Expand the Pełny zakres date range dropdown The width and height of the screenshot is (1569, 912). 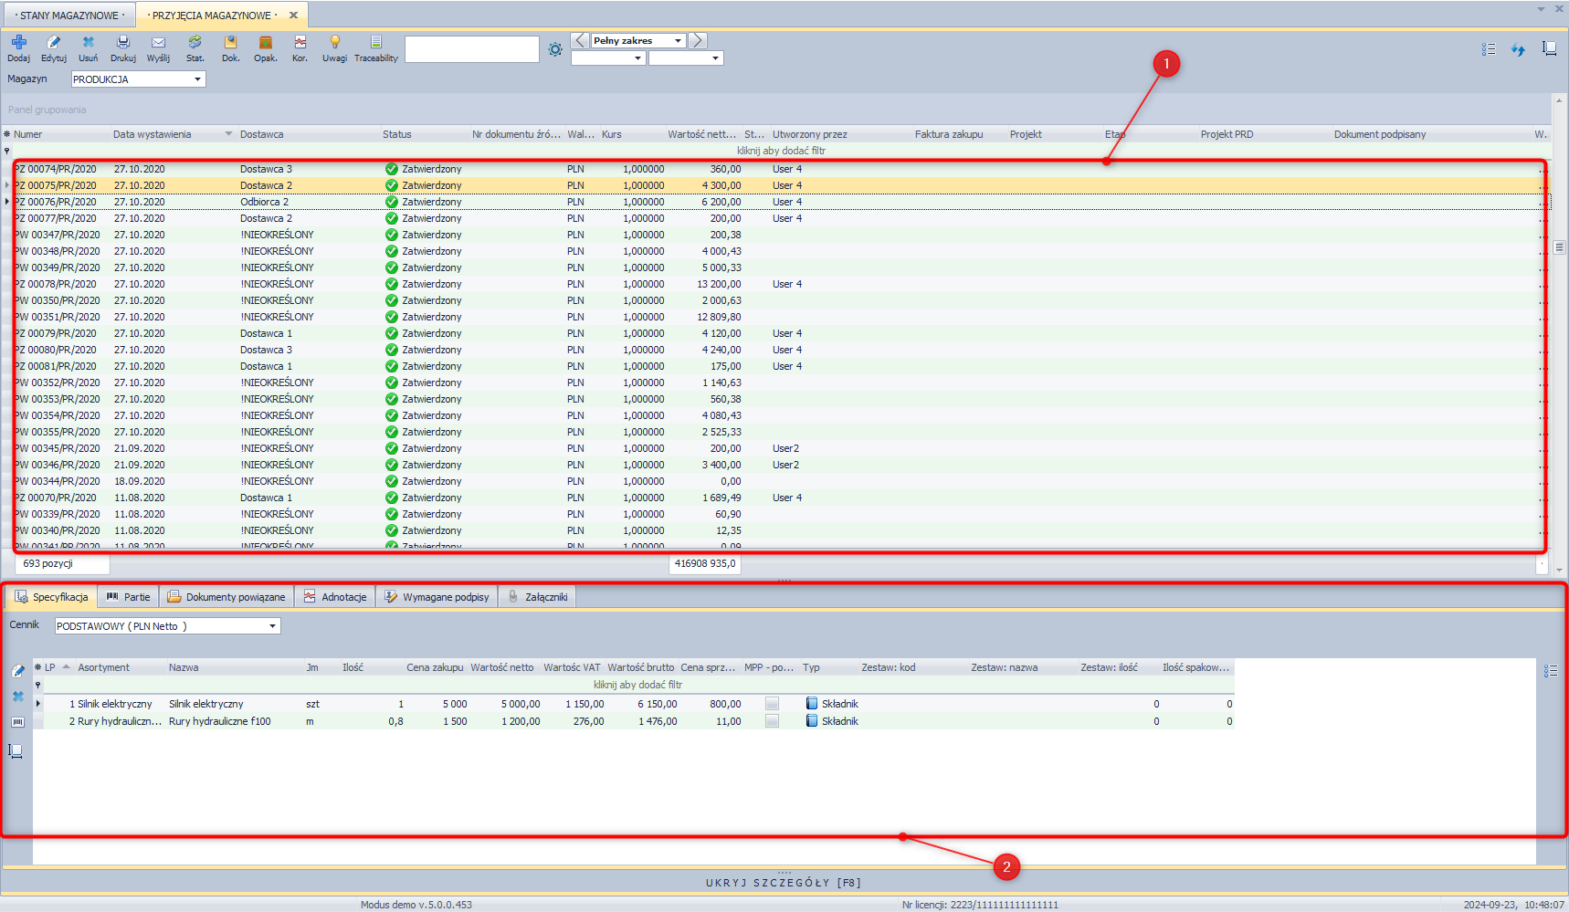(678, 41)
